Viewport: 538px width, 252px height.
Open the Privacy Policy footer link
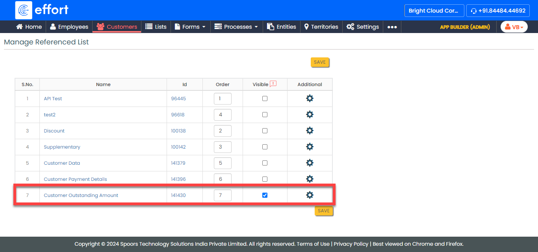351,244
